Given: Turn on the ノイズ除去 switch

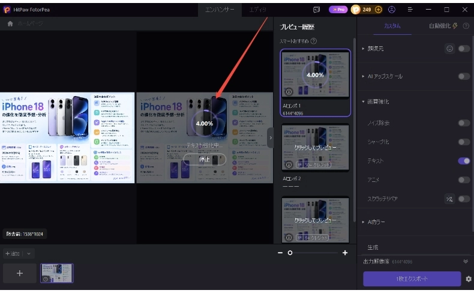Looking at the screenshot, I should pos(464,123).
